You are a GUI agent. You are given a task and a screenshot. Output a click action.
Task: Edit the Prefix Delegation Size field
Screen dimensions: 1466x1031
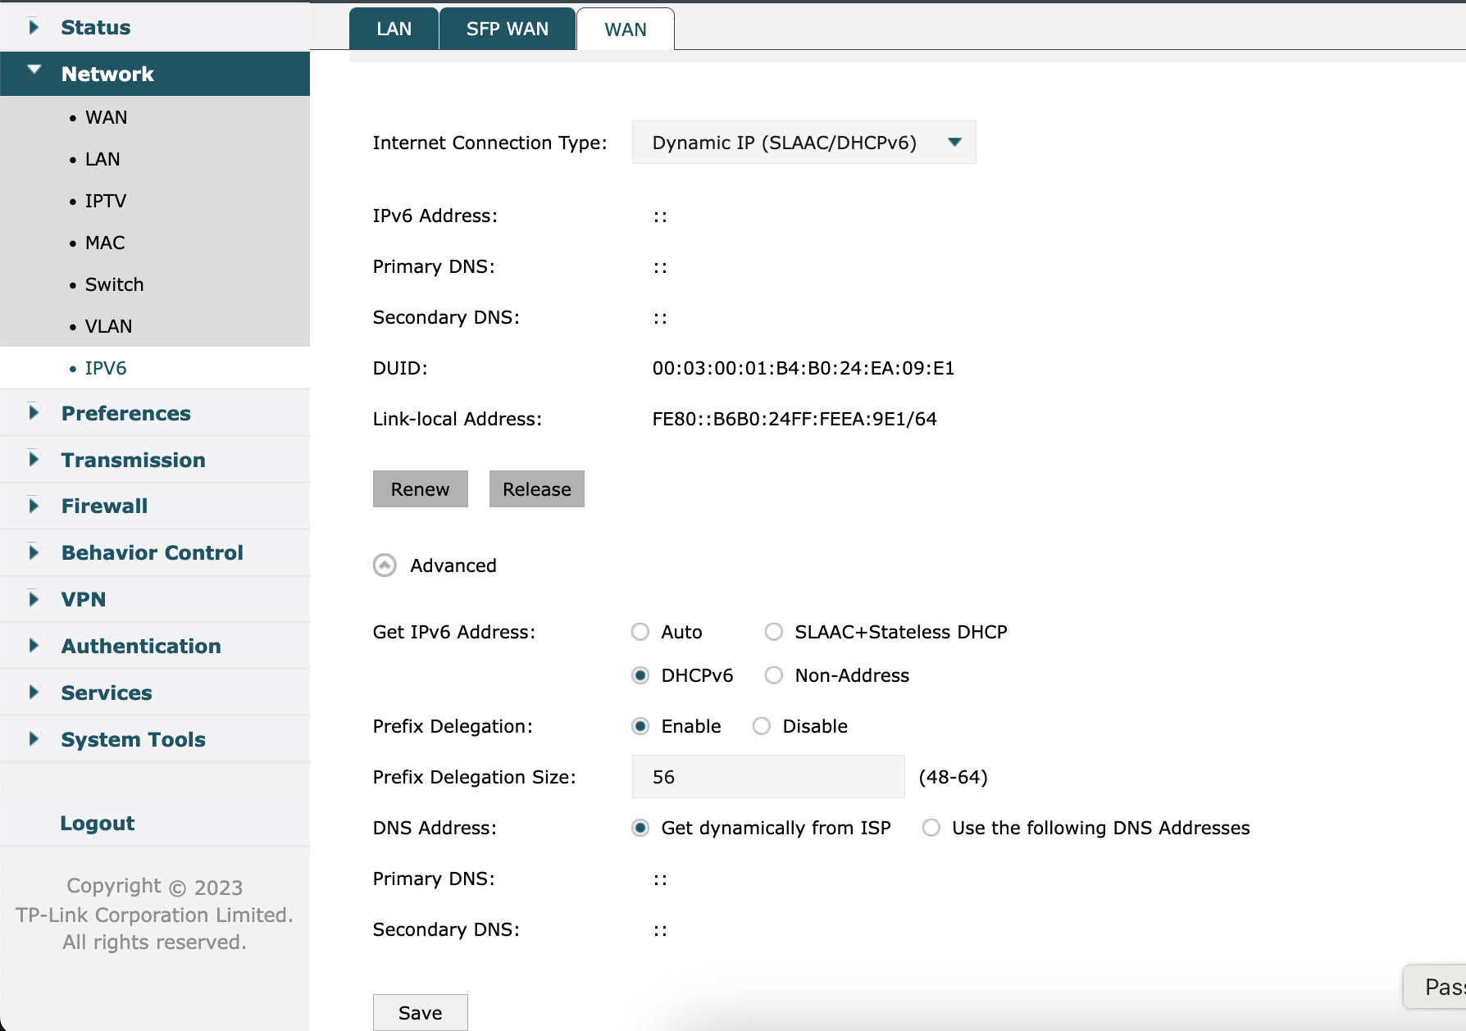click(767, 776)
